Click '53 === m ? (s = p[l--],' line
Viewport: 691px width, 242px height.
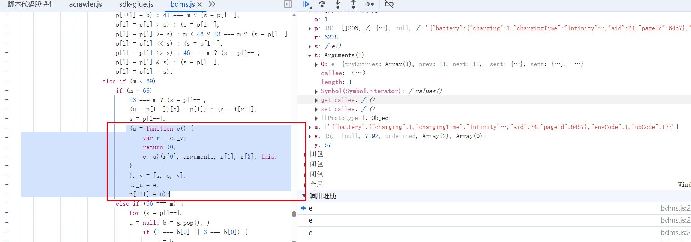point(167,100)
